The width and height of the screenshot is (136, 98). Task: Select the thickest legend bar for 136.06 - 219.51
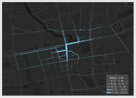click(109, 92)
